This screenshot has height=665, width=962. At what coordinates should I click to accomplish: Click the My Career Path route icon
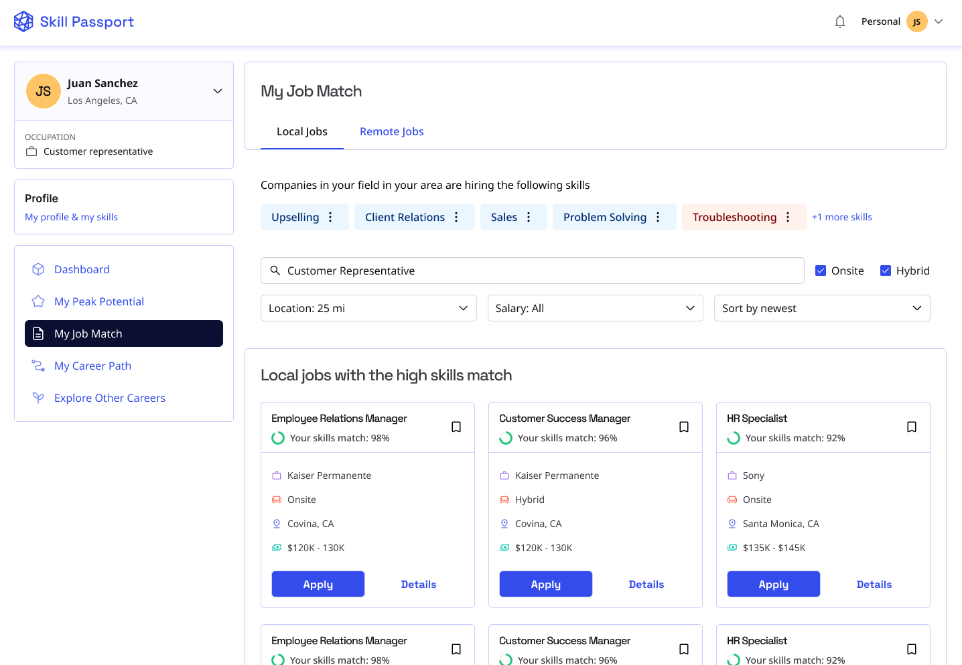pyautogui.click(x=38, y=366)
